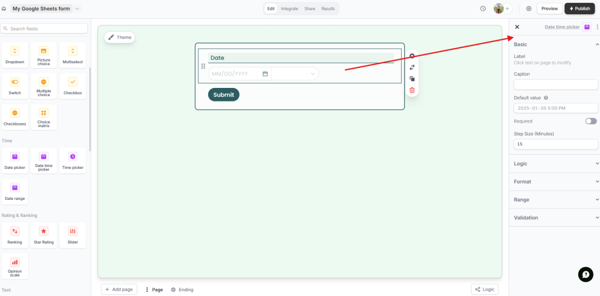Add a Slider field

click(x=73, y=234)
